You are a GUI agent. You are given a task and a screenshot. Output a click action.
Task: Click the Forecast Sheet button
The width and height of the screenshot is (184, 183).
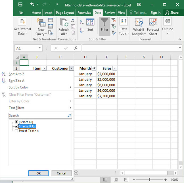pos(153,27)
